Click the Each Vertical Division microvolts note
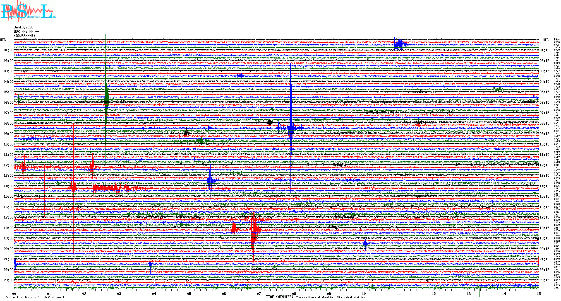 pos(35,297)
